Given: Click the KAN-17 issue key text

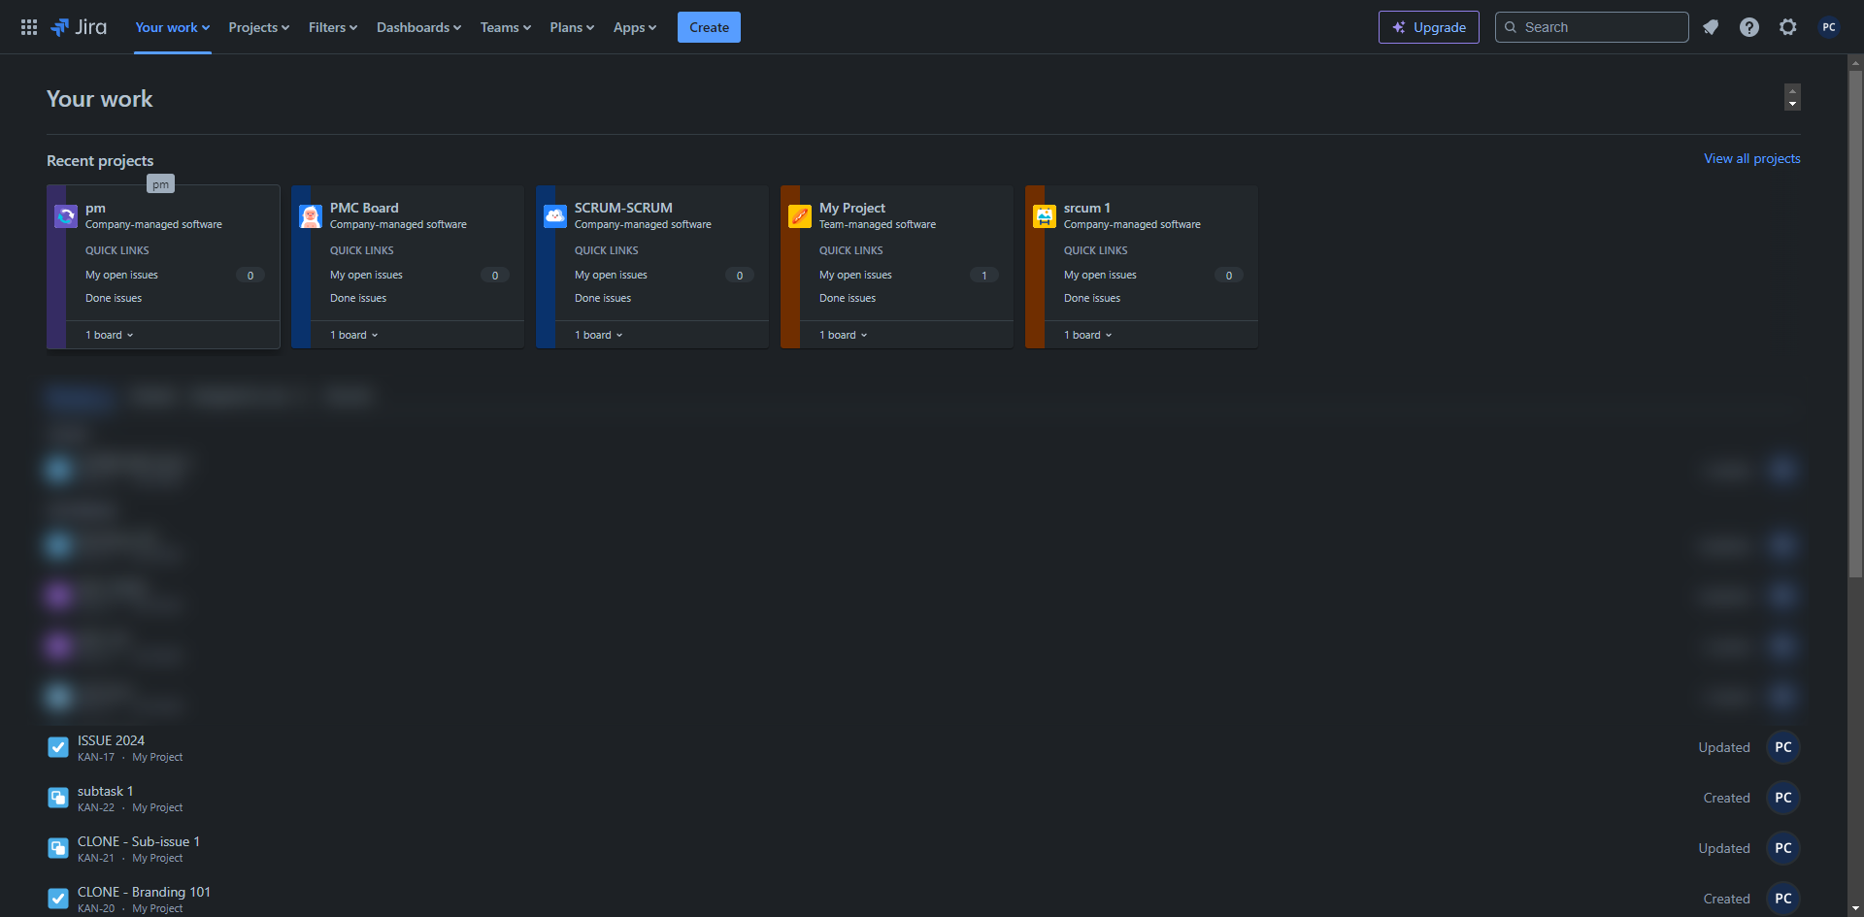Looking at the screenshot, I should [96, 757].
